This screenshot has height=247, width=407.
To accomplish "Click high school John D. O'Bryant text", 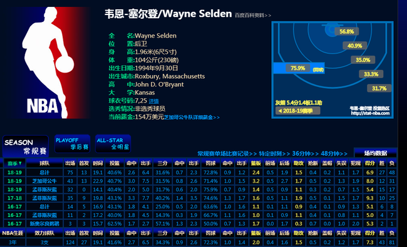I will point(159,84).
